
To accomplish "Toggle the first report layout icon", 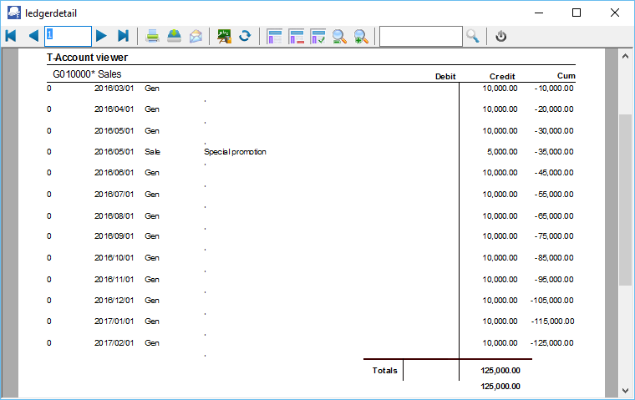I will click(x=274, y=36).
